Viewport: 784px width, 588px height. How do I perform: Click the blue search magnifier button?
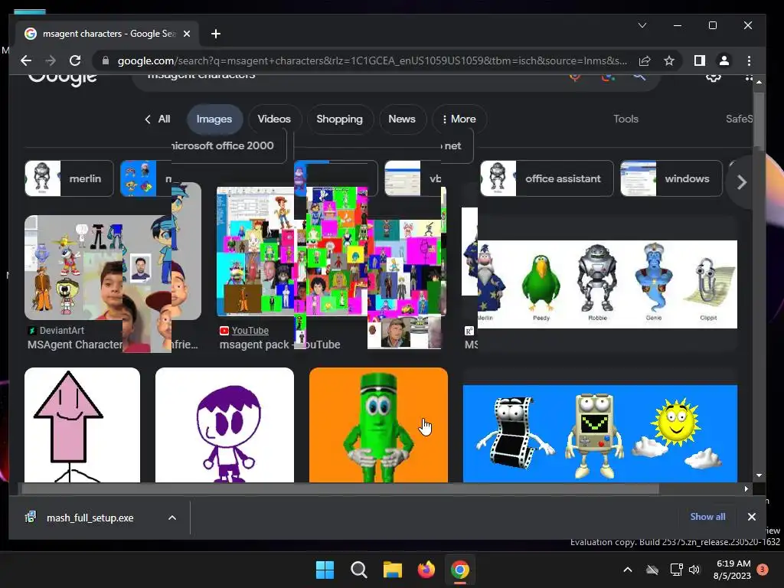pyautogui.click(x=639, y=77)
